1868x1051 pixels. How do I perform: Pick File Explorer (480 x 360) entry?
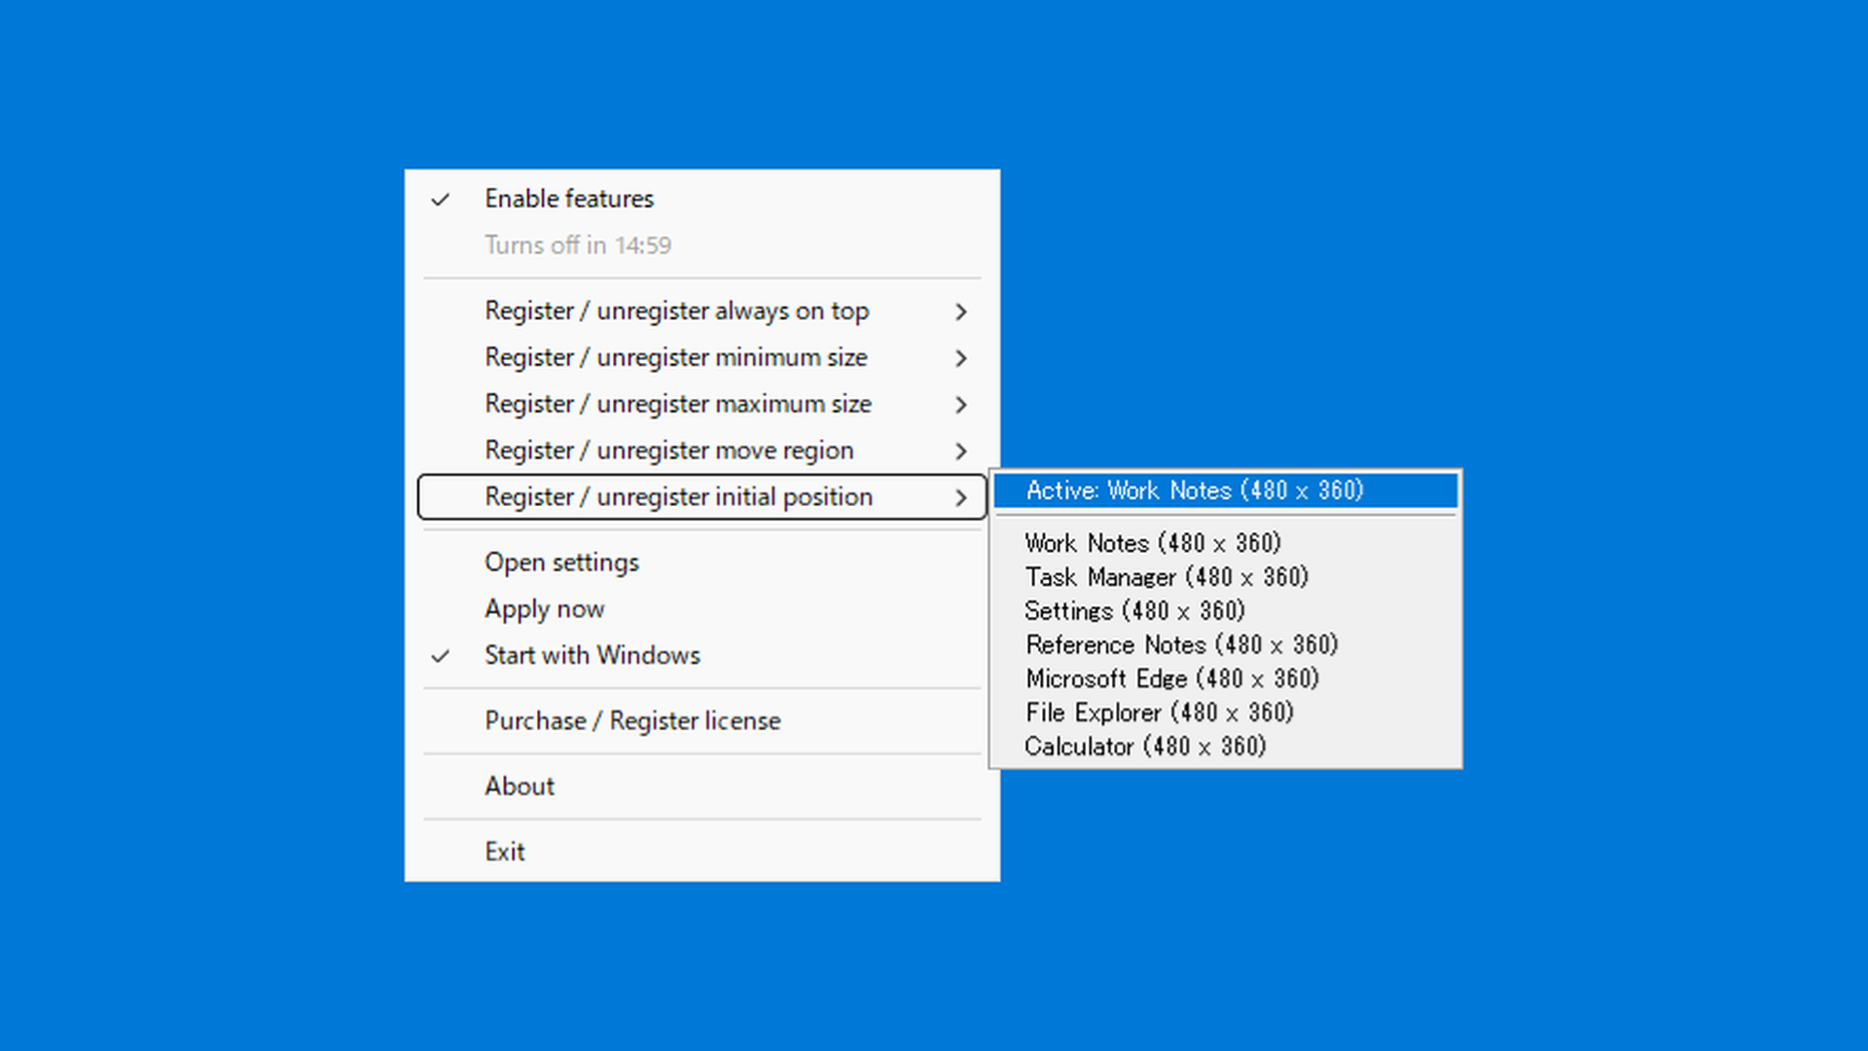(x=1226, y=713)
